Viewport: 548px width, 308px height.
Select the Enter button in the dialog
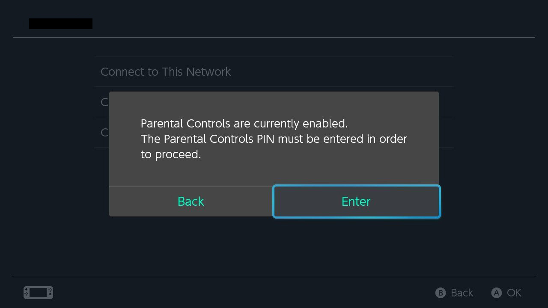(x=356, y=201)
